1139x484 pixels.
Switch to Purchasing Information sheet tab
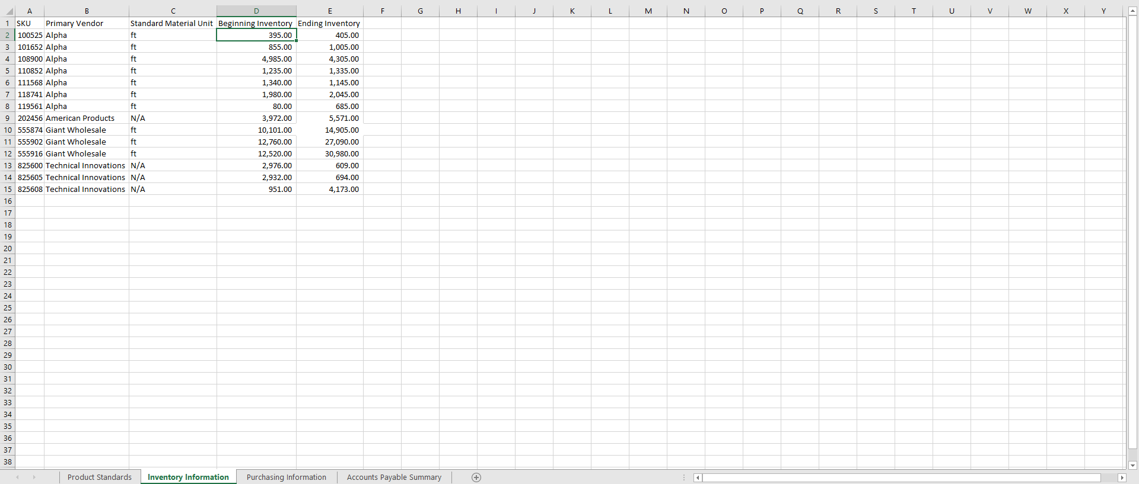287,477
